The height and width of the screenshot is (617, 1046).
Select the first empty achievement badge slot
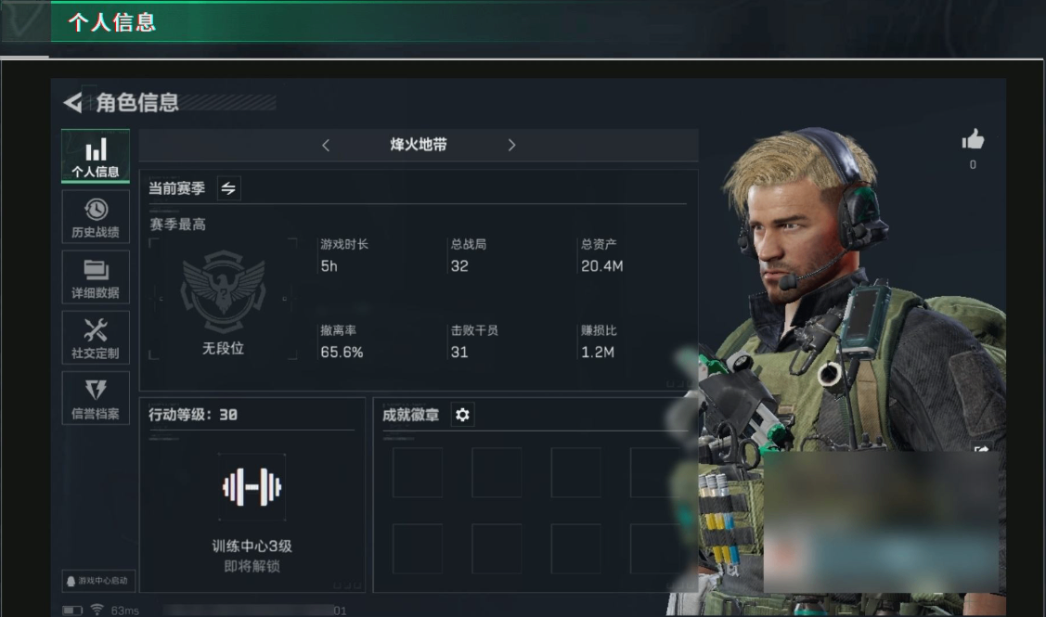pyautogui.click(x=418, y=472)
